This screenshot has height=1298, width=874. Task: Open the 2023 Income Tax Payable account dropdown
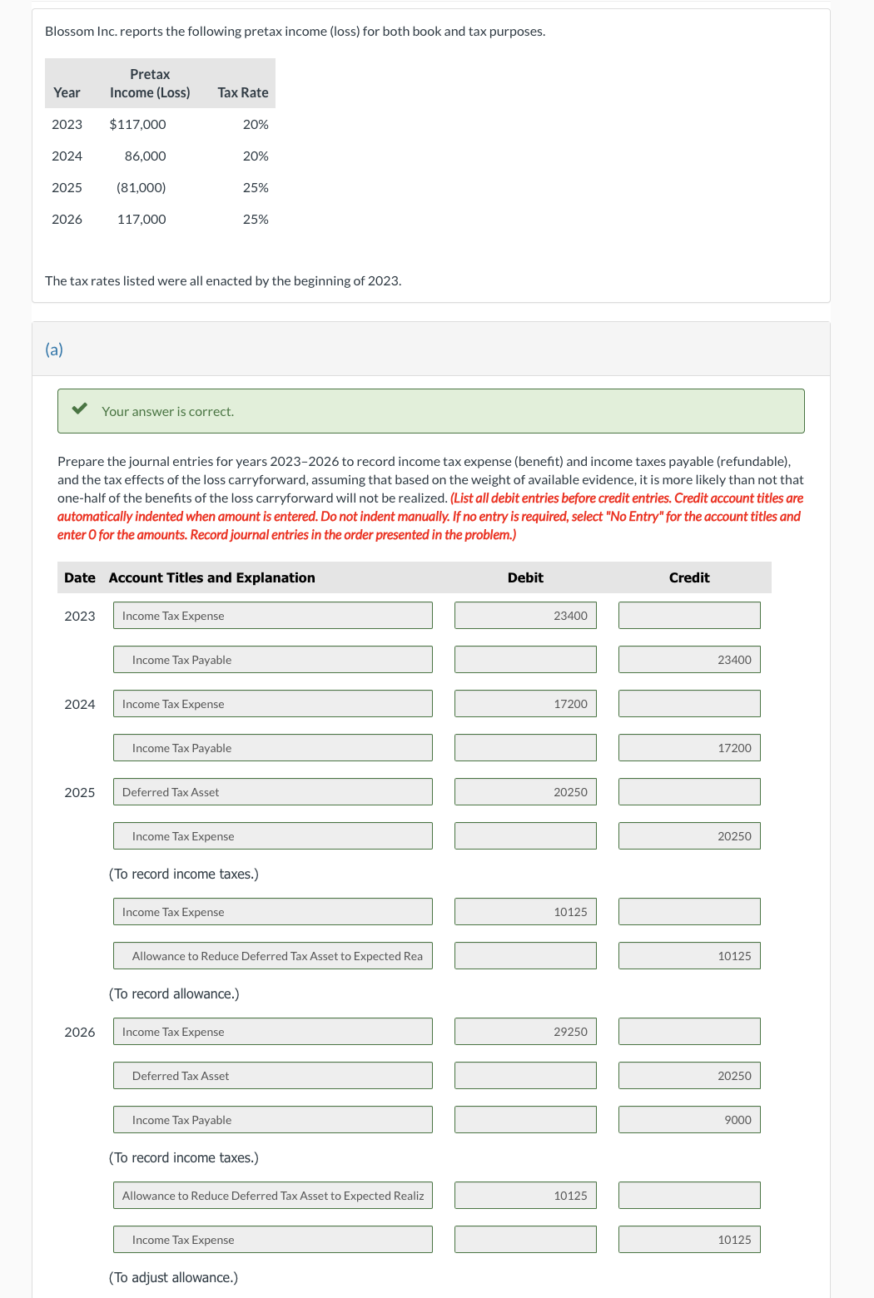[x=272, y=659]
